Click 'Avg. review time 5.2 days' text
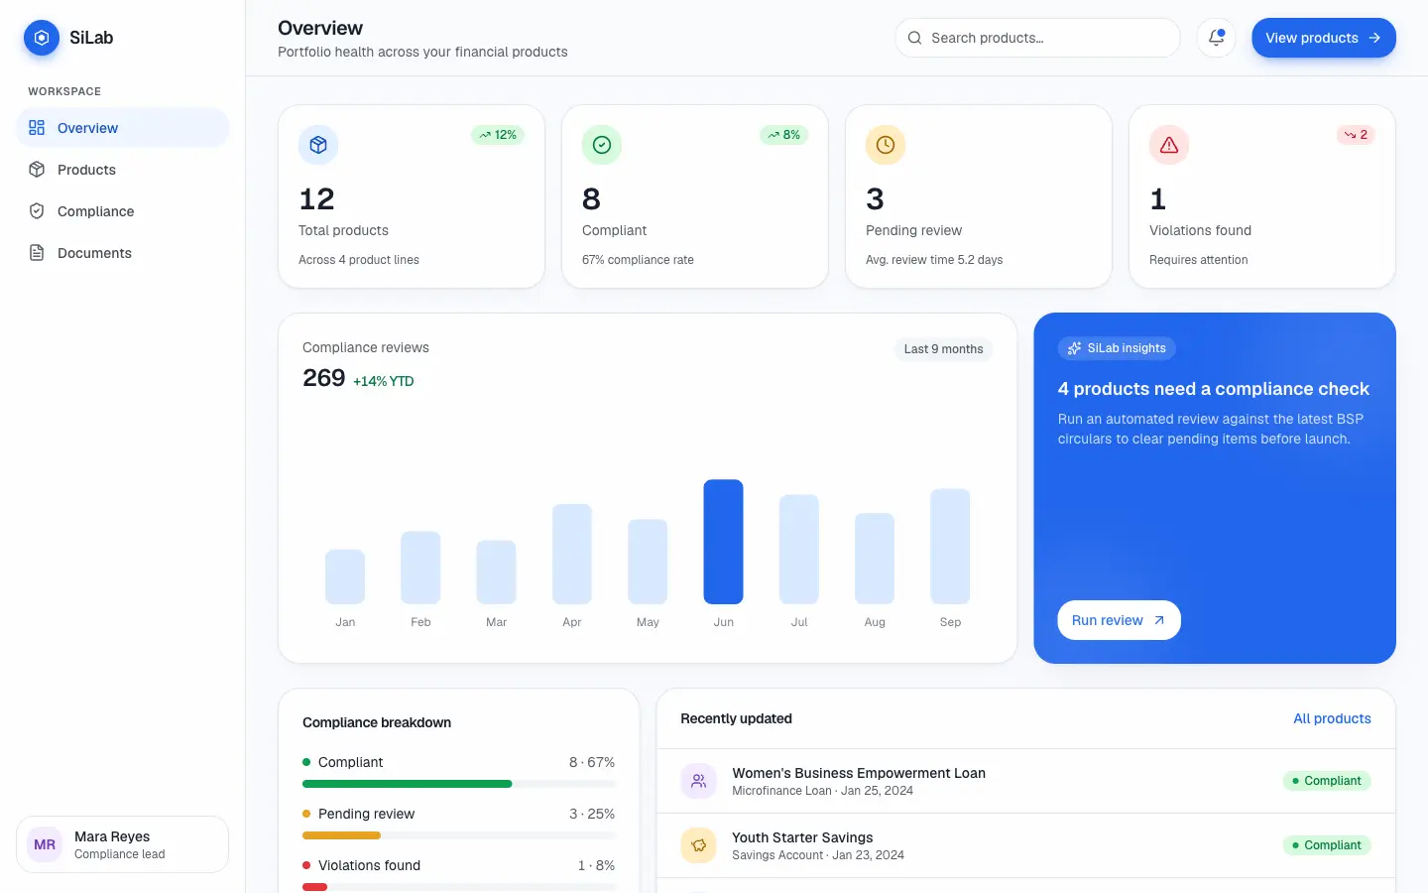Image resolution: width=1428 pixels, height=893 pixels. pyautogui.click(x=934, y=260)
